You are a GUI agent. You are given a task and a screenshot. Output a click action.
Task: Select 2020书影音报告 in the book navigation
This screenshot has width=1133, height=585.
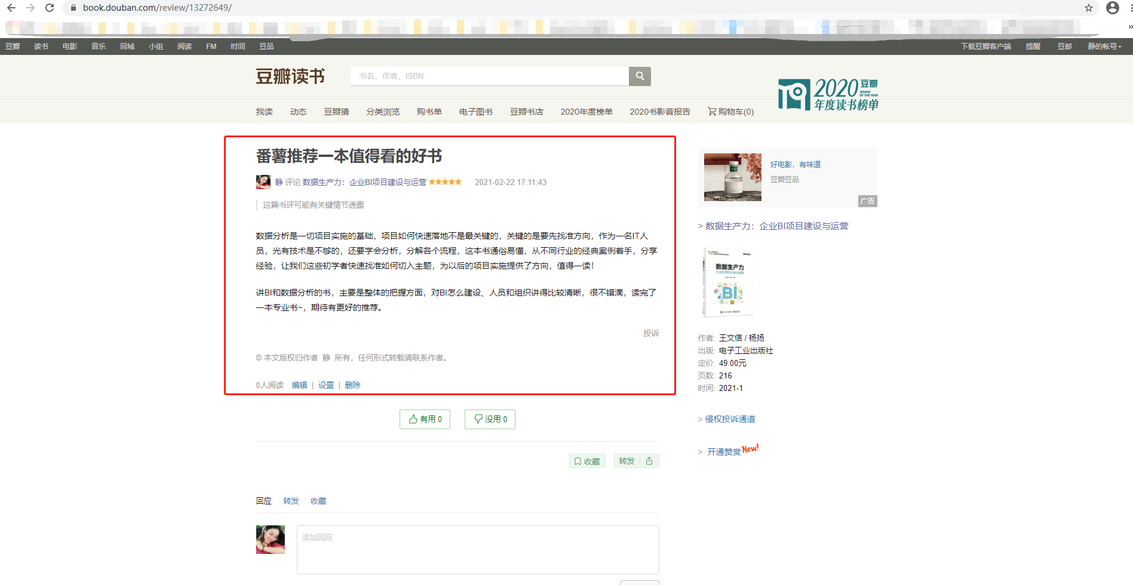click(x=660, y=112)
